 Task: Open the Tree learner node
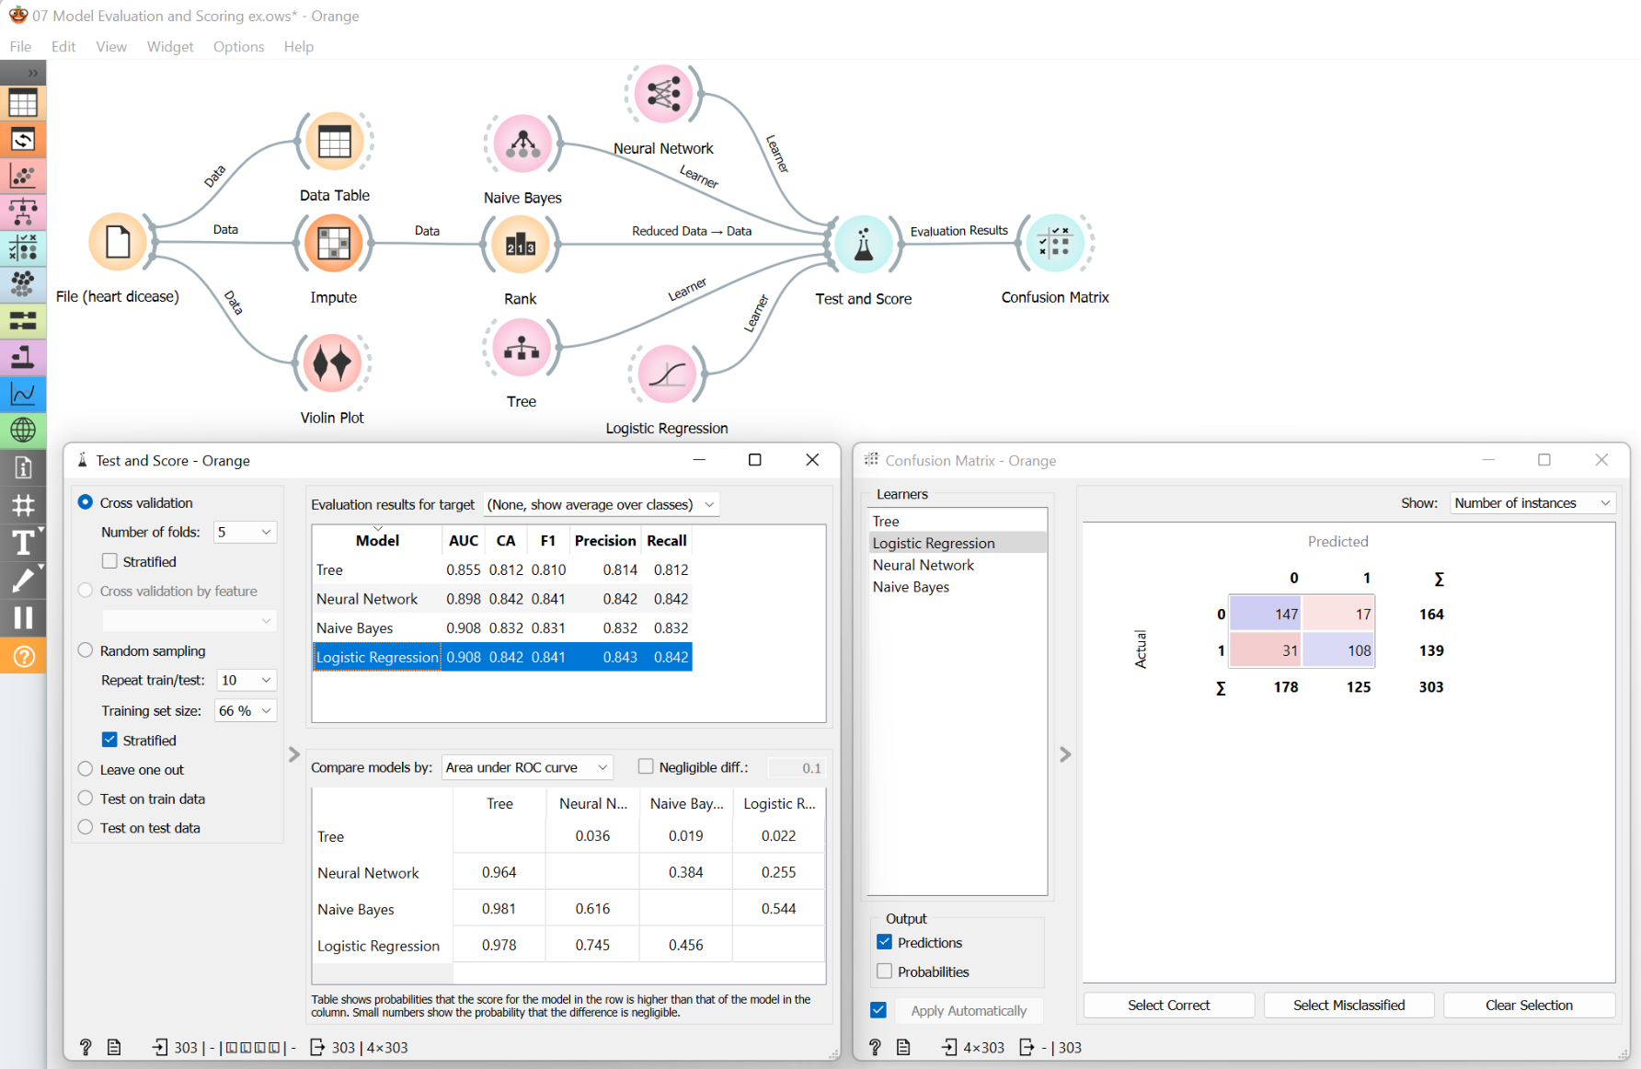coord(522,348)
